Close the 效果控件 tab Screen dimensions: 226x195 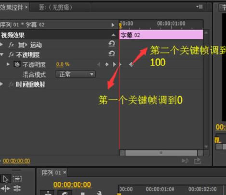[26, 7]
